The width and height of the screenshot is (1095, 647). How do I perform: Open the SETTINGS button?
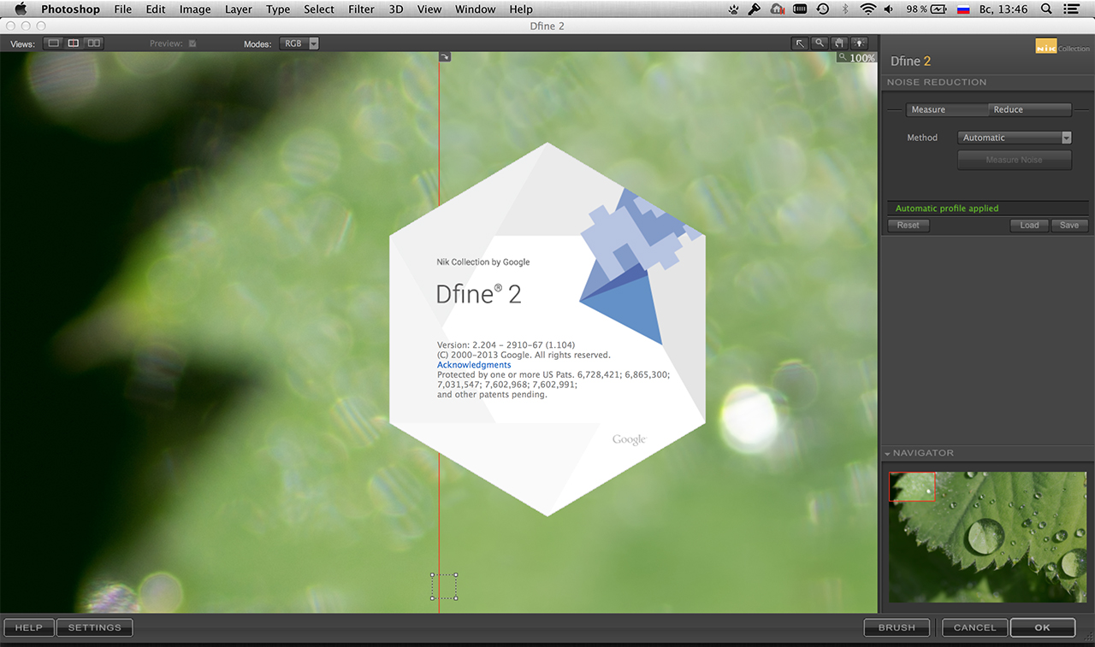coord(95,627)
